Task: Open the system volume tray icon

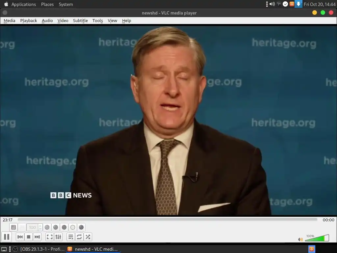Action: pos(272,4)
